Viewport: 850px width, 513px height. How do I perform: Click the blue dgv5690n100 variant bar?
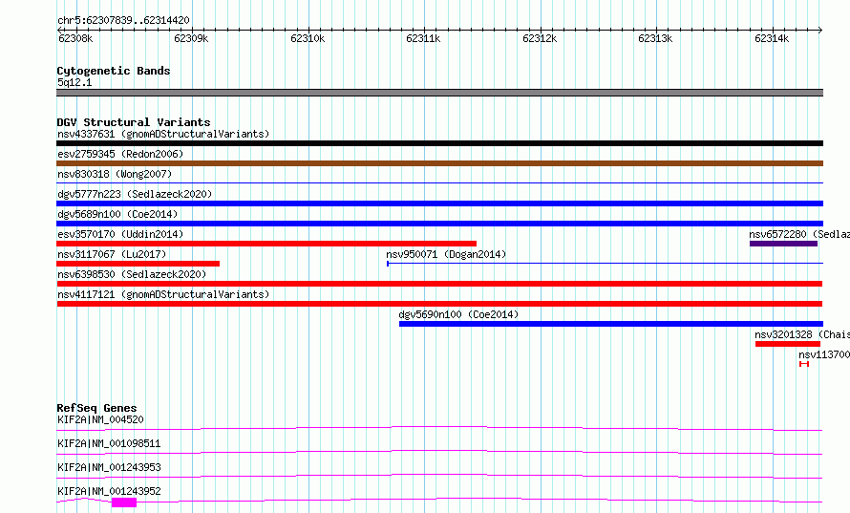click(611, 324)
